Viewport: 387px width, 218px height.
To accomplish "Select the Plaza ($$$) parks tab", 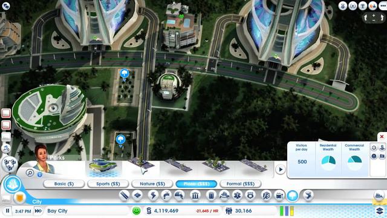I will pos(197,184).
